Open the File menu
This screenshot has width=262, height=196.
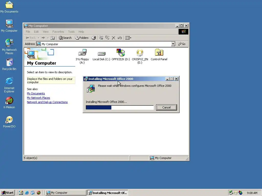(28, 32)
